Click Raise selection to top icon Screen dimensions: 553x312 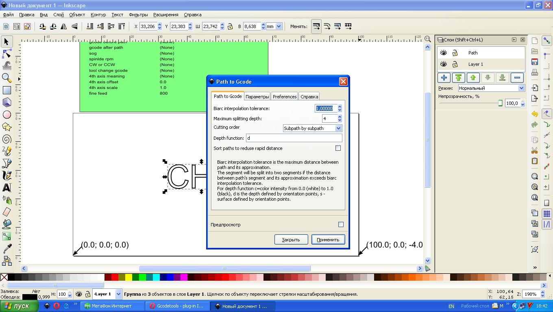point(122,26)
